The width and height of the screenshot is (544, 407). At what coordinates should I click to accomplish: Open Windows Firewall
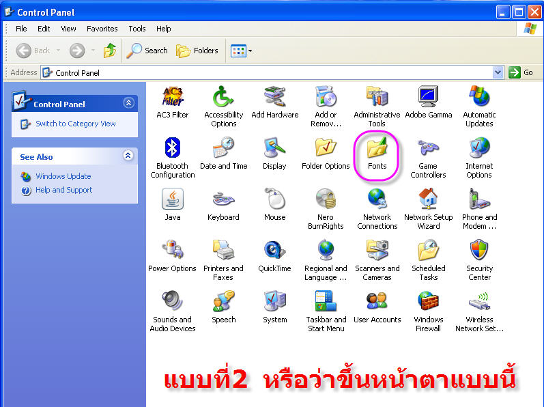[x=429, y=311]
